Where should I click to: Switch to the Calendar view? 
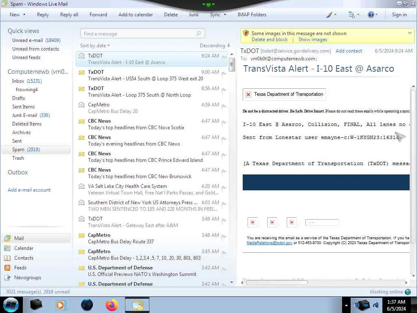24,248
